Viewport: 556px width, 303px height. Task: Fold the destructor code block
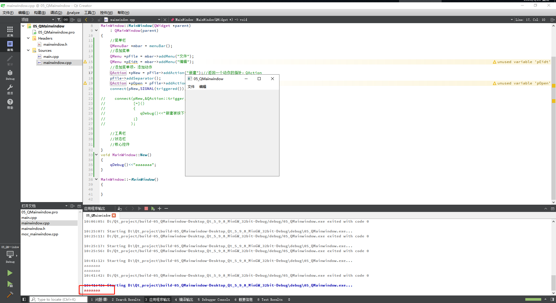(96, 179)
